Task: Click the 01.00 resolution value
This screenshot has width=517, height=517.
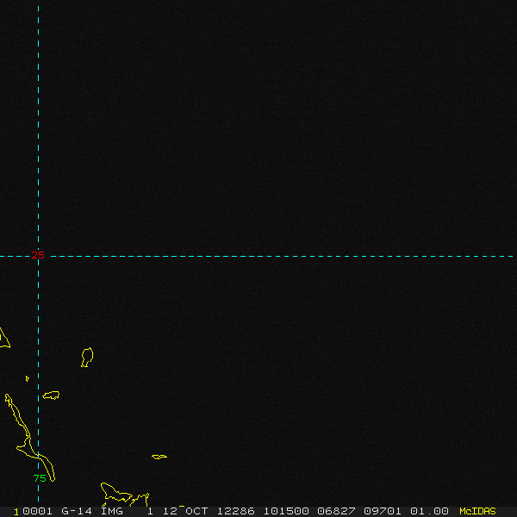Action: (429, 511)
